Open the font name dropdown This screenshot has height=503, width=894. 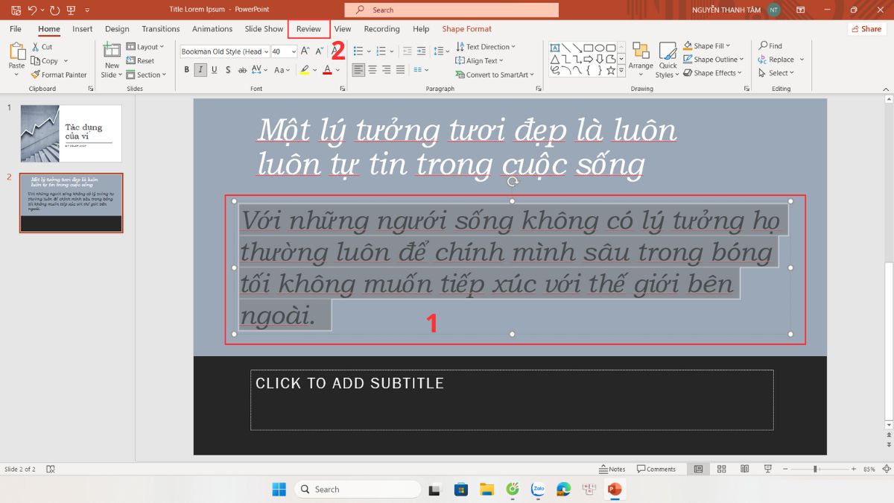pyautogui.click(x=266, y=51)
